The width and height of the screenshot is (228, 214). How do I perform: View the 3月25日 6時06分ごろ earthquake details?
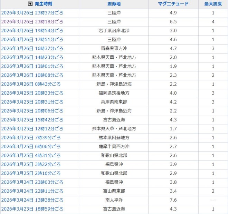(x=31, y=147)
